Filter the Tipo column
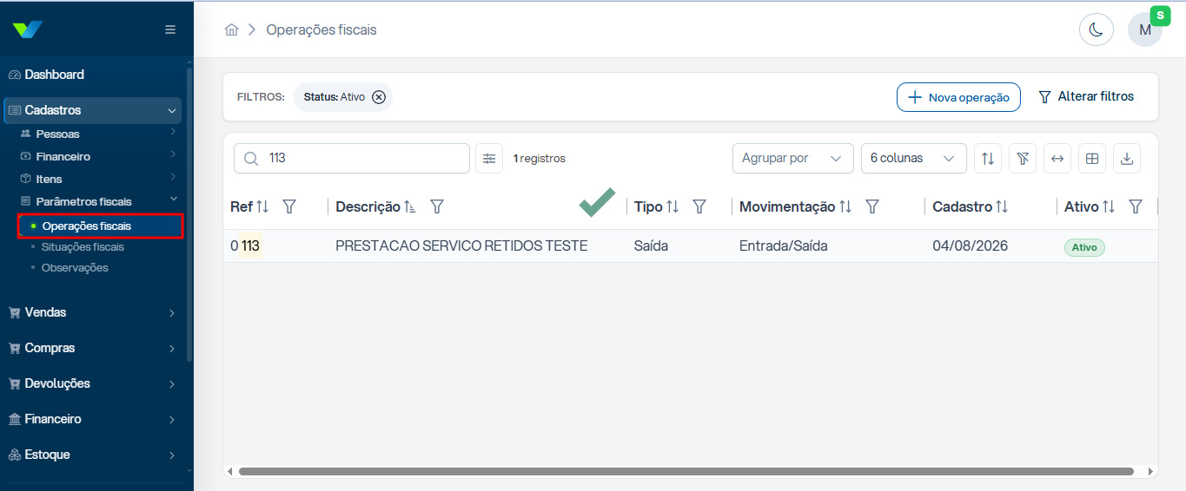The image size is (1186, 491). 699,206
